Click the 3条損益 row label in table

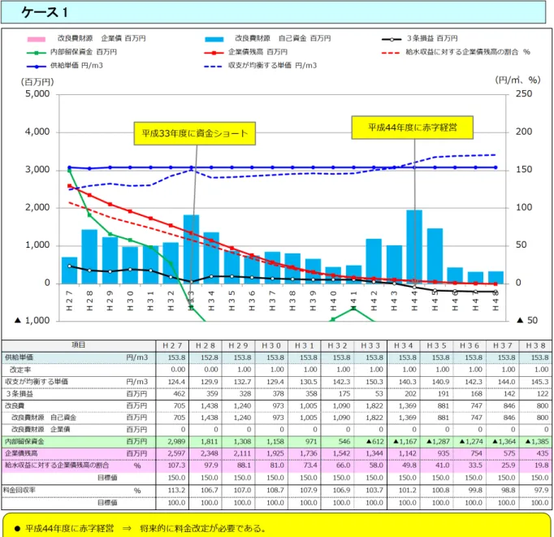tap(19, 394)
